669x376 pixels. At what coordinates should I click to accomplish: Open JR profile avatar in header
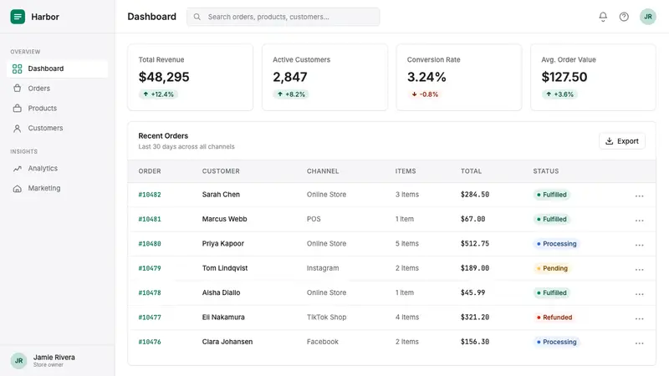point(647,17)
